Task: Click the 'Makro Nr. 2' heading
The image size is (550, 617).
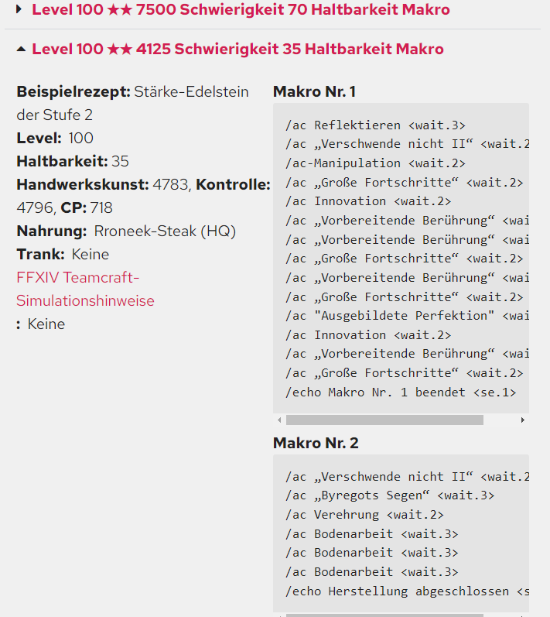Action: tap(316, 444)
